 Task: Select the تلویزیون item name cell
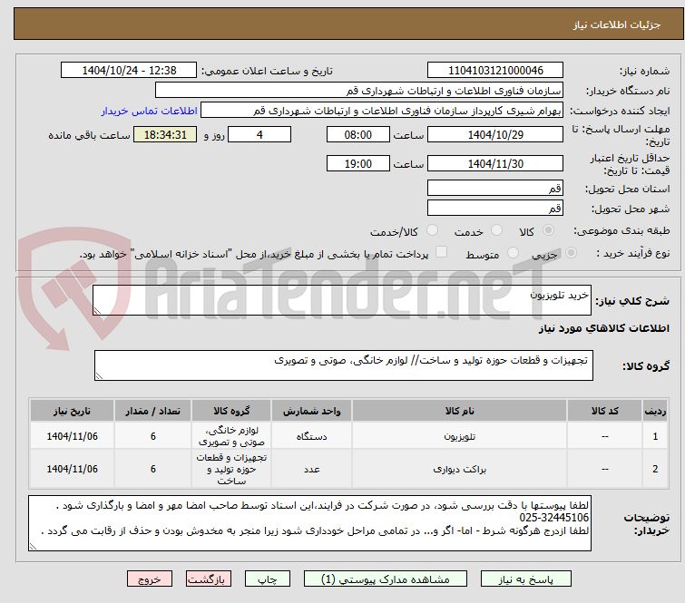click(x=459, y=436)
